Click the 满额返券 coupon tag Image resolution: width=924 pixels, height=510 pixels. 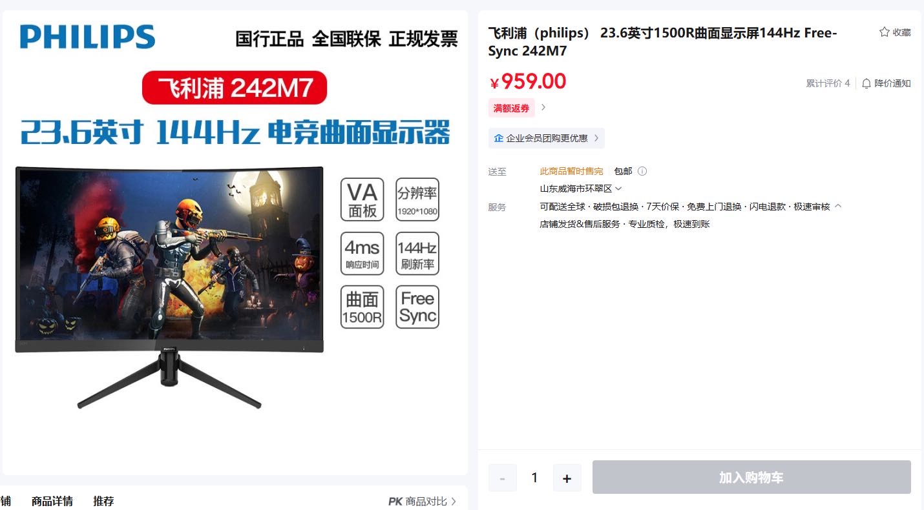coord(512,108)
